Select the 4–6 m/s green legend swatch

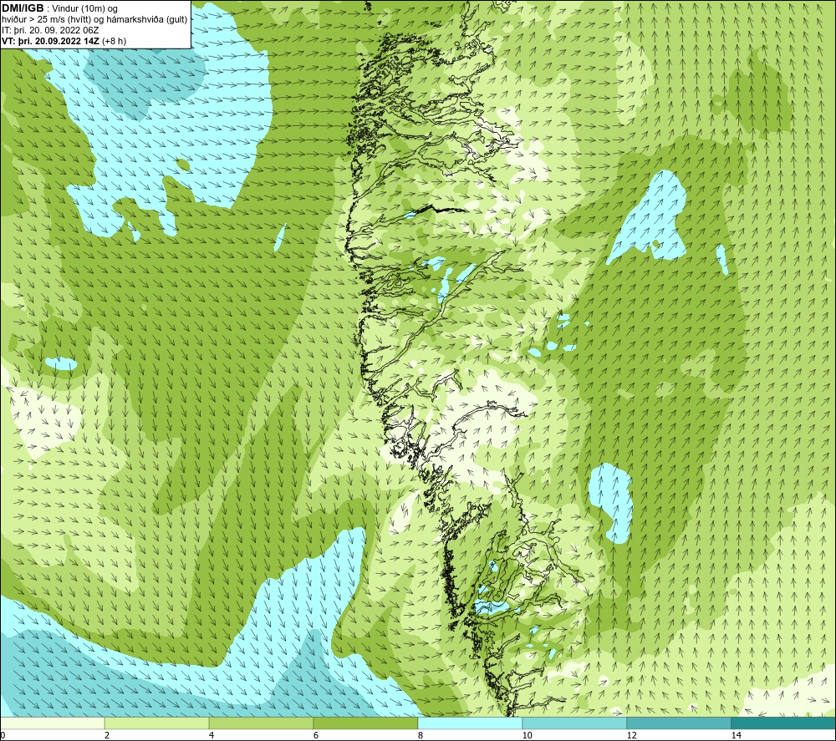click(261, 723)
